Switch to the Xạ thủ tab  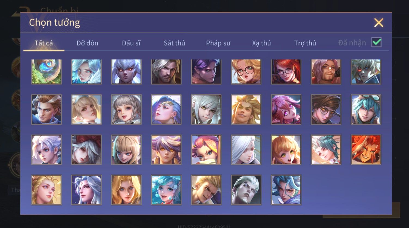pos(261,43)
